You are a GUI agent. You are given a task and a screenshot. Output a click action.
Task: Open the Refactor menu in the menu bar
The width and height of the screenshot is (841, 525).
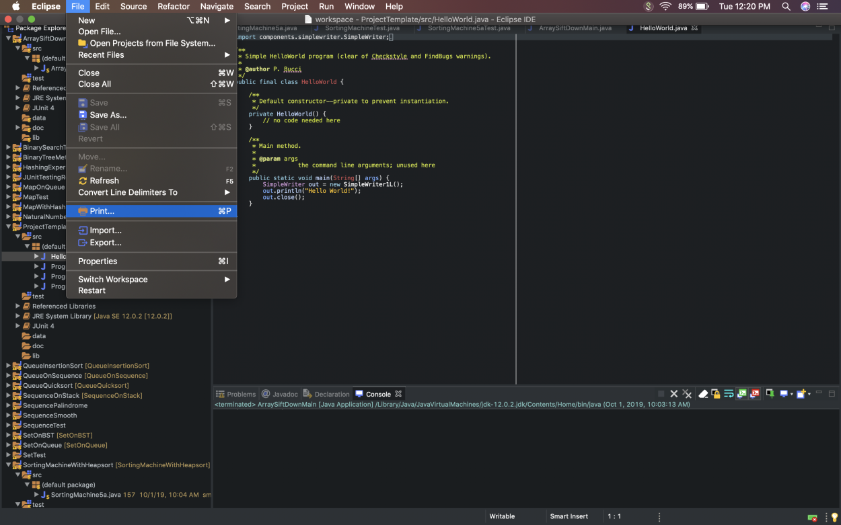174,6
